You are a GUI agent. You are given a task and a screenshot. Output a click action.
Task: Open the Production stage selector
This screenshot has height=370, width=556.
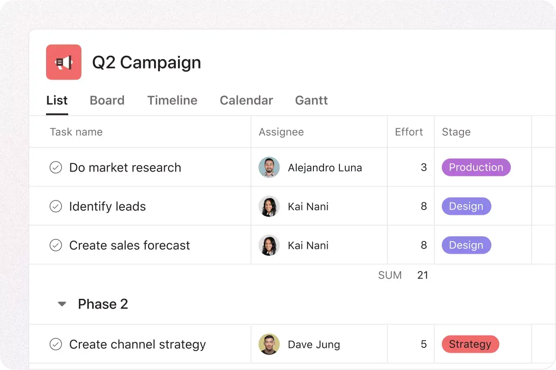[476, 167]
